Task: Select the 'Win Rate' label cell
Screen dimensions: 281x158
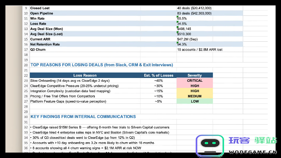Action: [x=85, y=18]
